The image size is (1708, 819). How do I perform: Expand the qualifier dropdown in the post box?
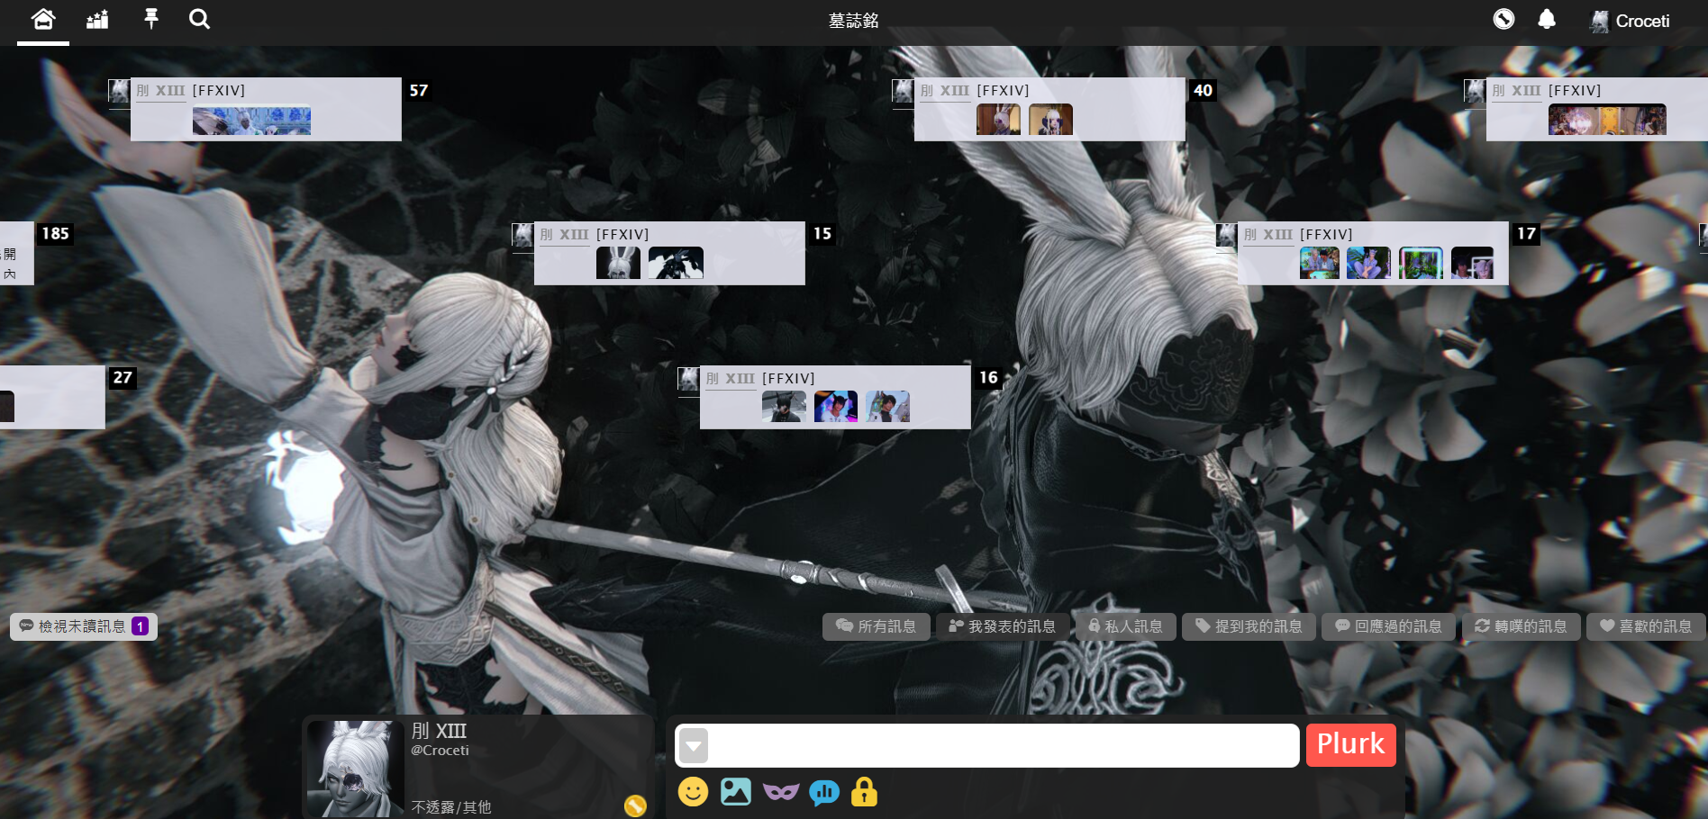(694, 745)
